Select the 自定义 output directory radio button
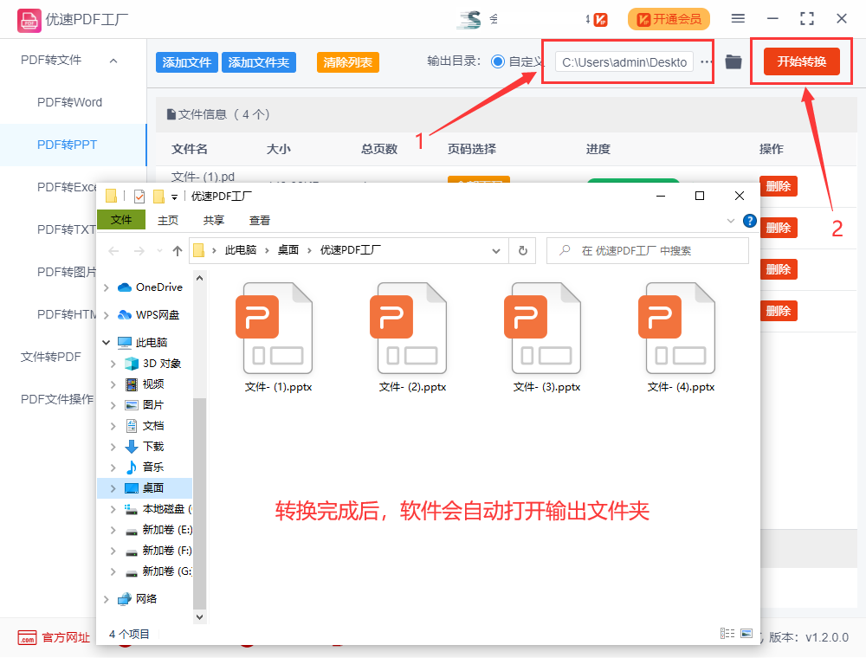The height and width of the screenshot is (658, 866). coord(498,61)
